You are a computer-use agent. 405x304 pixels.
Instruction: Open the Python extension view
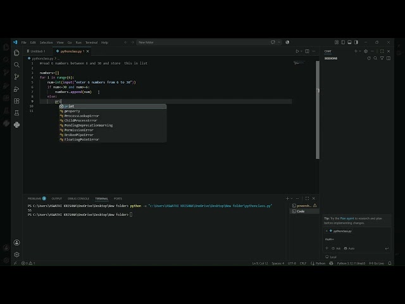click(16, 125)
